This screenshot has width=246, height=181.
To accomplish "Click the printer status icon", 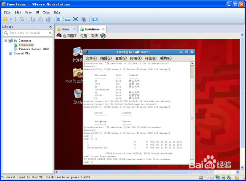I will coord(223,178).
